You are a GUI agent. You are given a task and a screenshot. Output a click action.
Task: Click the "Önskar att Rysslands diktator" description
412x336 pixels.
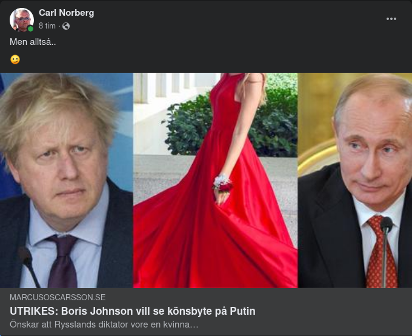point(104,324)
